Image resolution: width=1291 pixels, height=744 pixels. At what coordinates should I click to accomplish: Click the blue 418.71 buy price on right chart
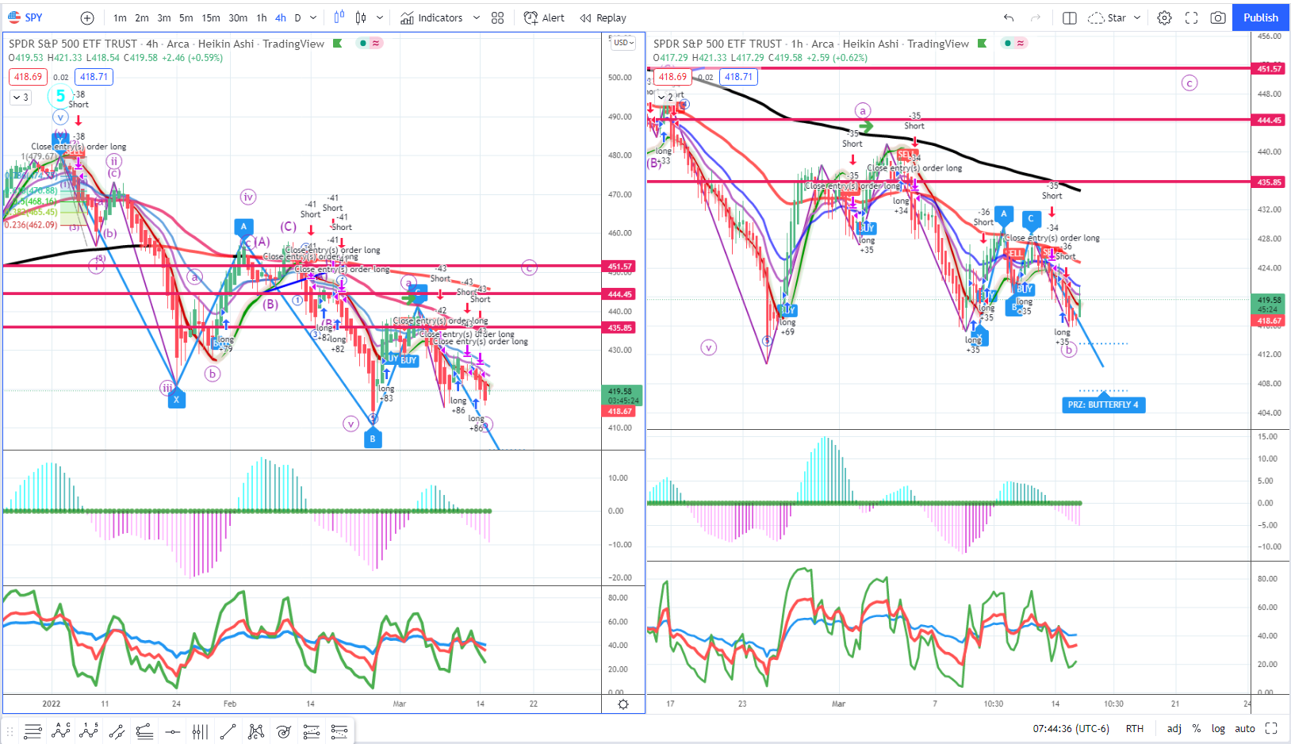pyautogui.click(x=738, y=77)
